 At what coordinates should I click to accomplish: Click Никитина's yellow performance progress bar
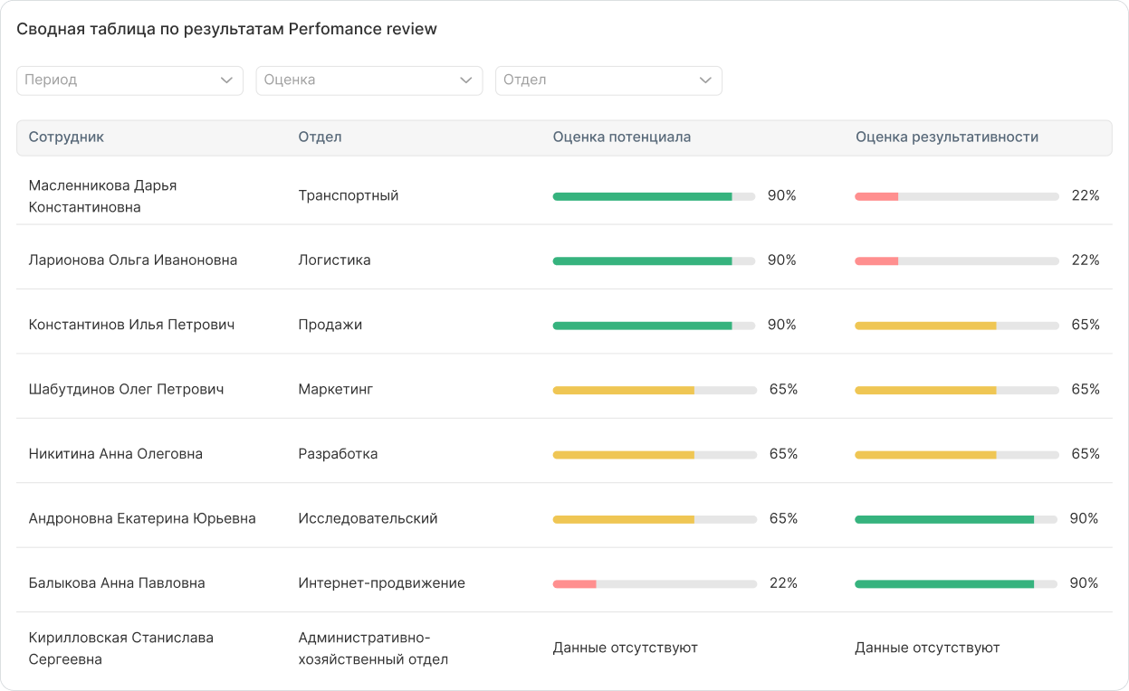(x=957, y=455)
